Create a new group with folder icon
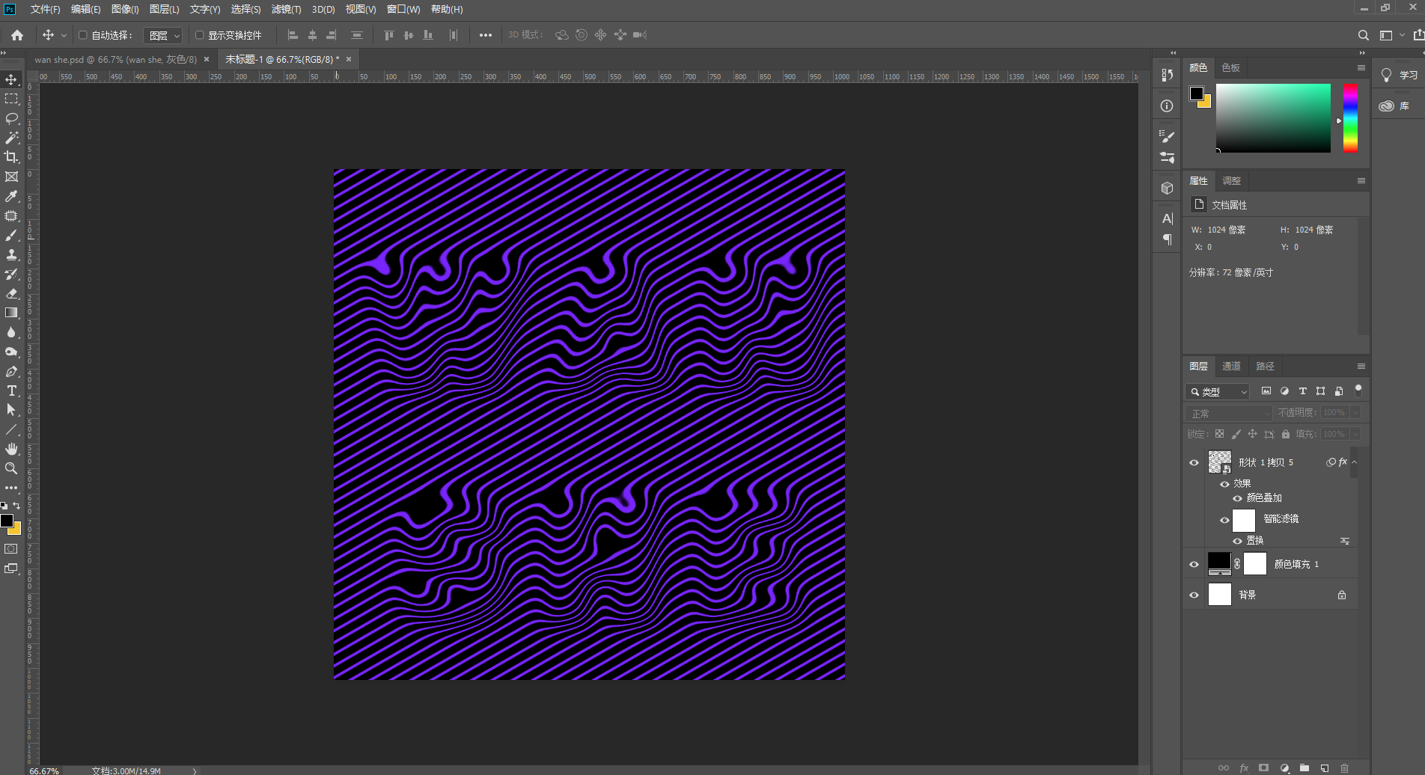 1305,768
